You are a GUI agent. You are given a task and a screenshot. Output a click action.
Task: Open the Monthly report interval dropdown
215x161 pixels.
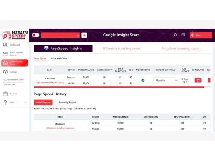pos(166,80)
